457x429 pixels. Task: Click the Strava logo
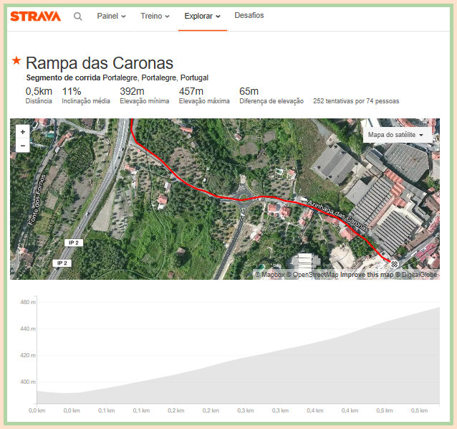[x=35, y=16]
